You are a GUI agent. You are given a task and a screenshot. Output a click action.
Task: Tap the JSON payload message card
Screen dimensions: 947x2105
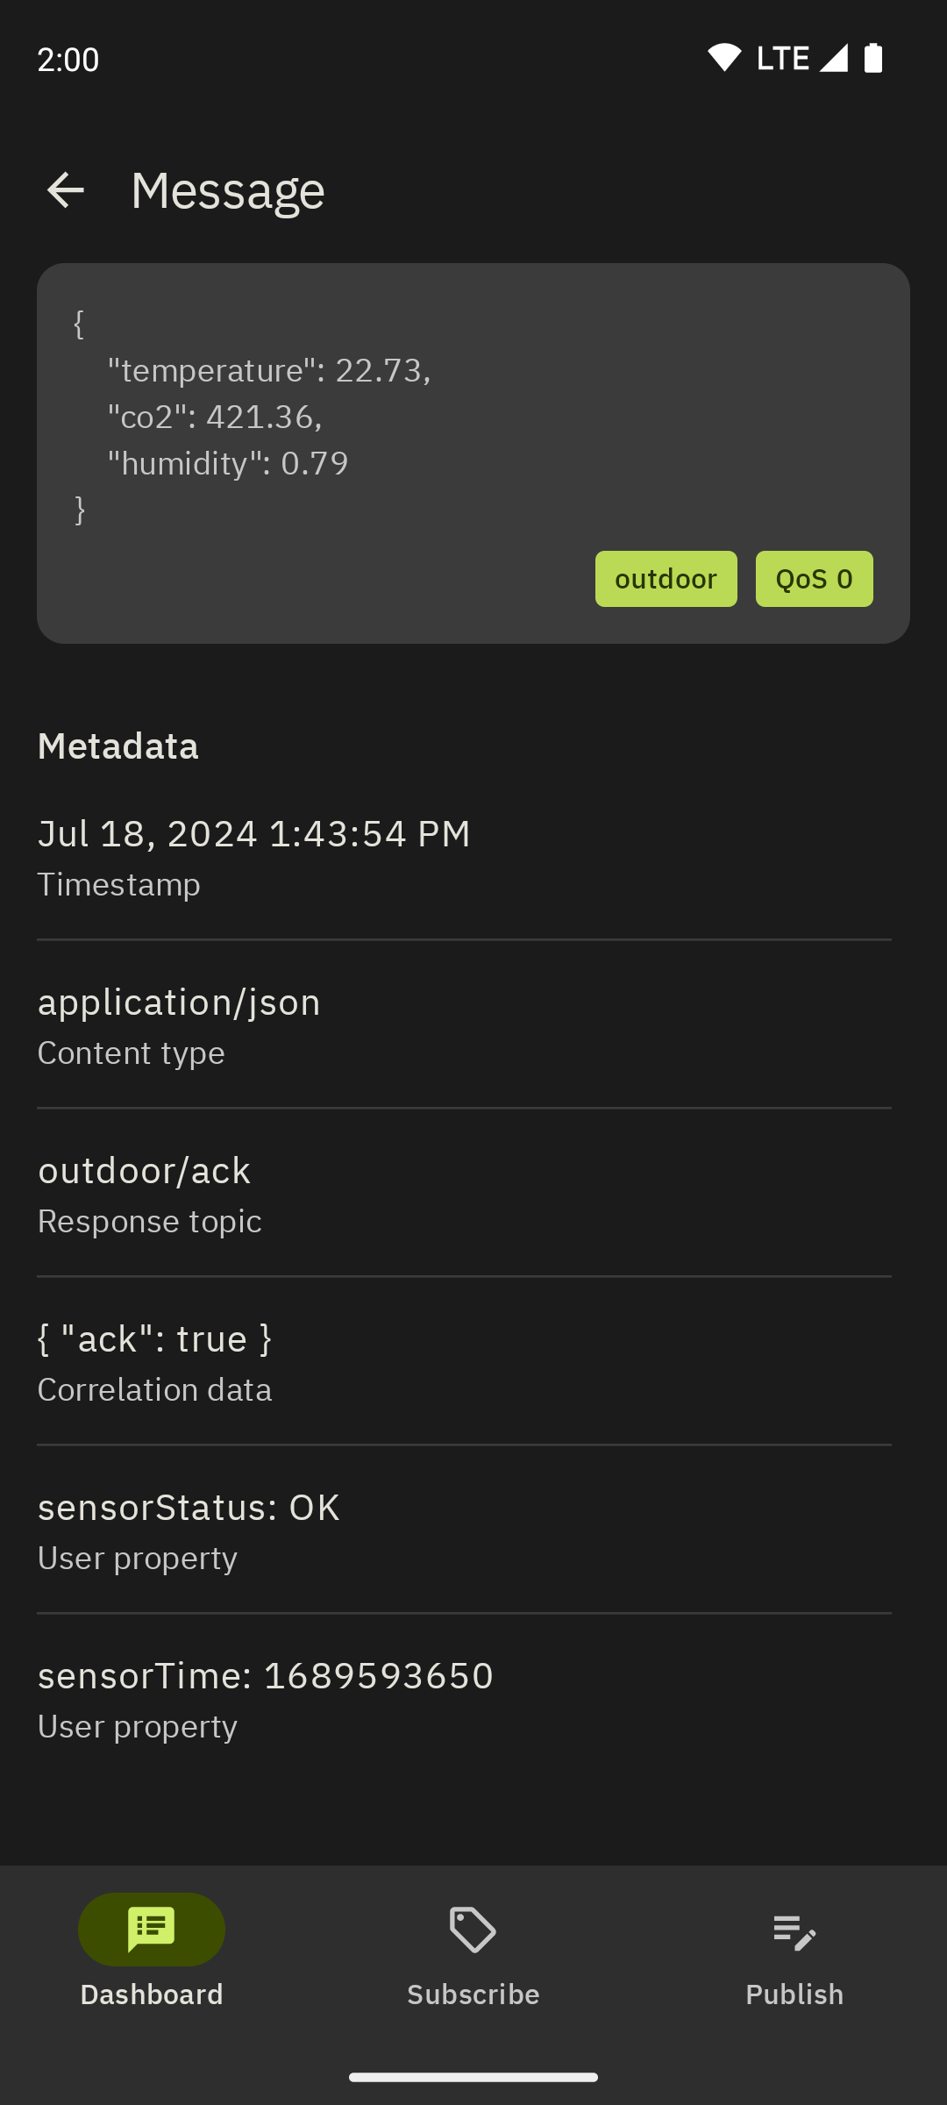click(x=351, y=417)
